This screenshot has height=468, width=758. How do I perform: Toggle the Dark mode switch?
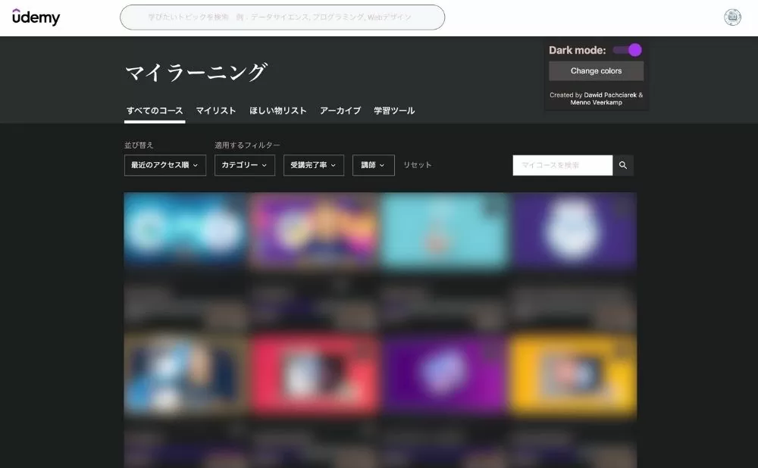tap(628, 50)
